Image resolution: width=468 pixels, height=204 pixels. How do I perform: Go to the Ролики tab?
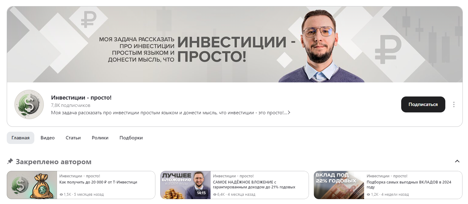tap(100, 138)
